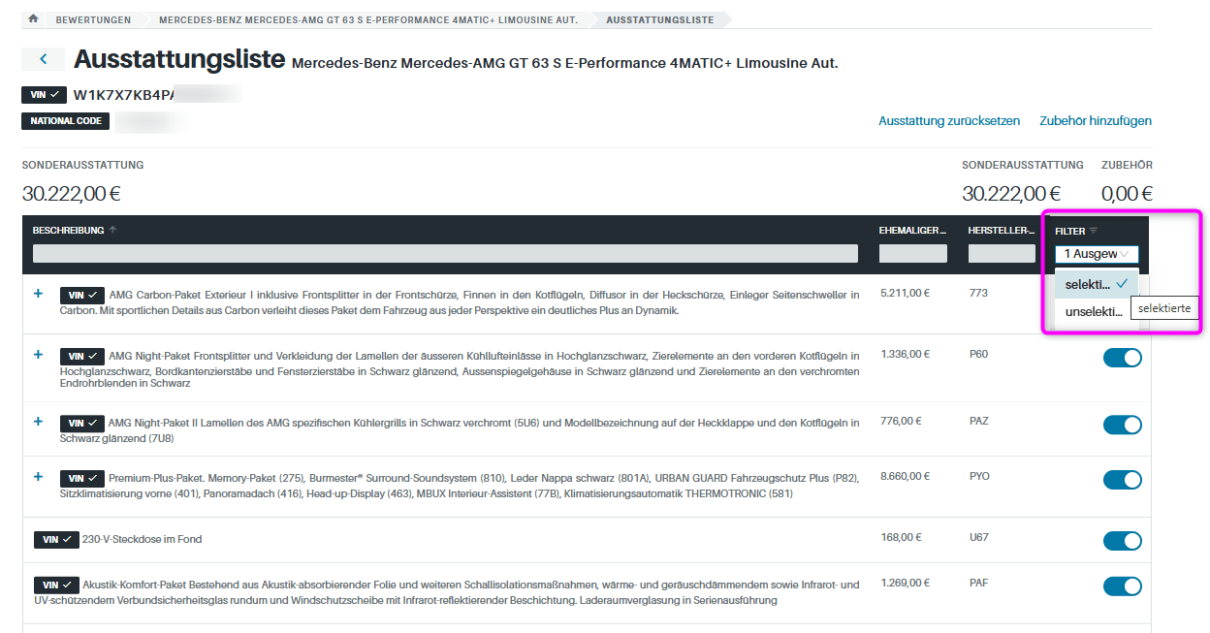Click the filter icon beside FILTER header
1210x633 pixels.
click(x=1094, y=231)
